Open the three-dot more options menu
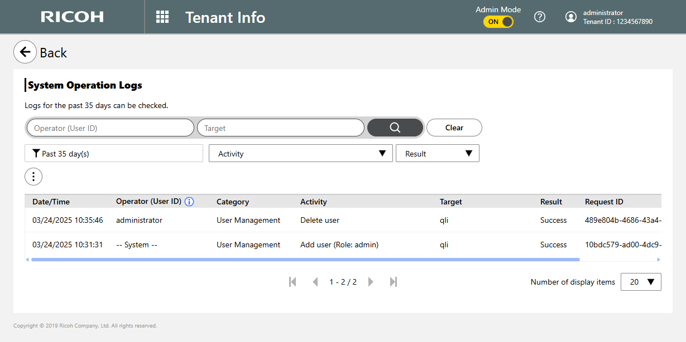This screenshot has width=686, height=342. coord(33,177)
